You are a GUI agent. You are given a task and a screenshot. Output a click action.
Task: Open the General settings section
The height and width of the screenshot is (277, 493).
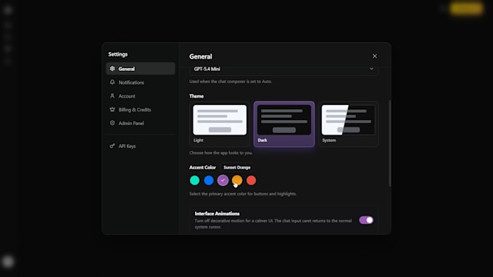point(140,69)
